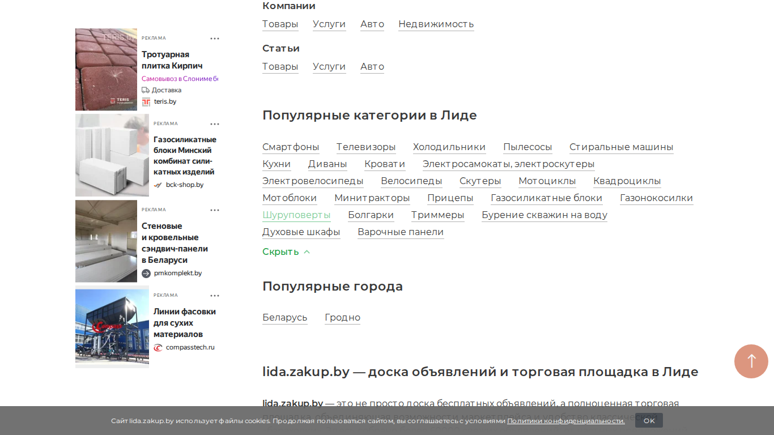The height and width of the screenshot is (435, 774).
Task: Click the delivery truck icon near Доставка
Action: pyautogui.click(x=146, y=90)
